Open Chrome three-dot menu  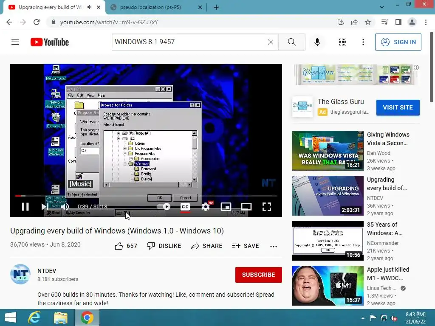pos(426,22)
